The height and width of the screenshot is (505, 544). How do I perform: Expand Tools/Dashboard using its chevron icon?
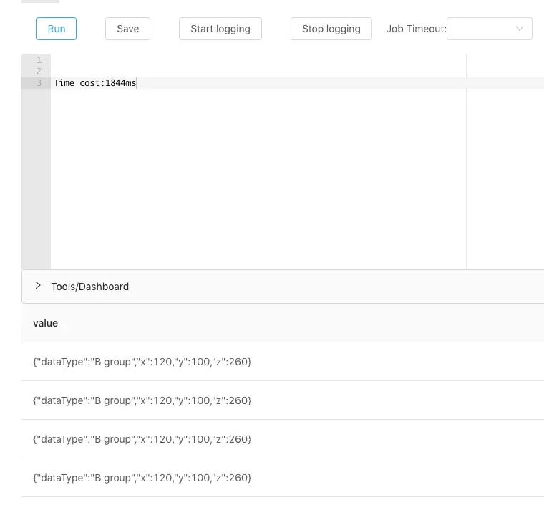click(x=38, y=286)
